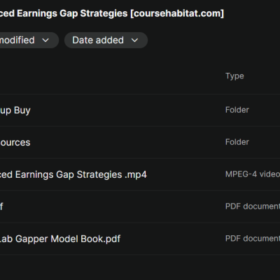Sort by the Type column header
280x280 pixels.
(x=234, y=76)
